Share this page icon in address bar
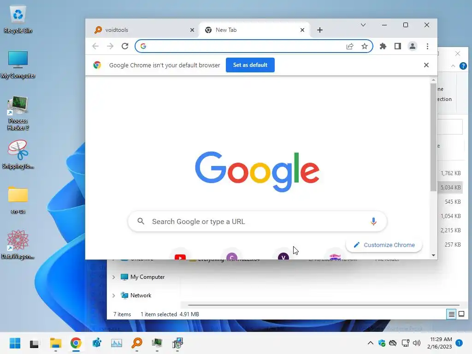Screen dimensions: 472x354 pyautogui.click(x=350, y=46)
